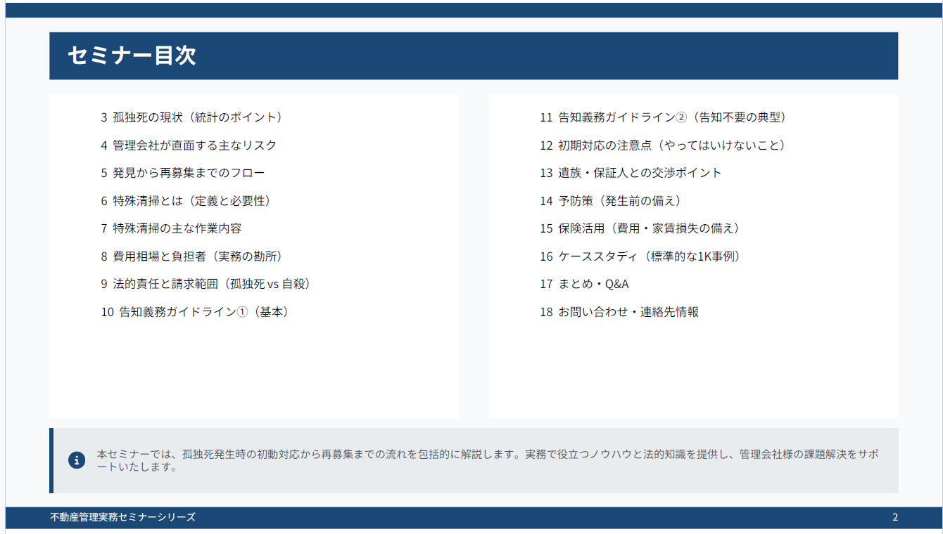This screenshot has height=534, width=943.
Task: Select item 8 費用相場と負担者
Action: click(191, 256)
